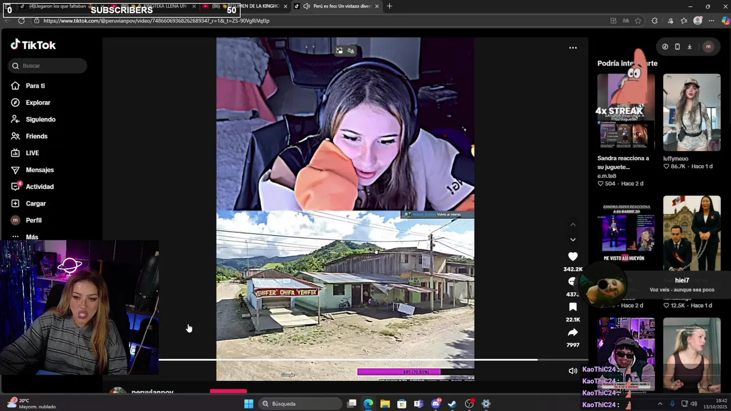Add page to favorites star icon
Screen dimensions: 731x411
[638, 21]
